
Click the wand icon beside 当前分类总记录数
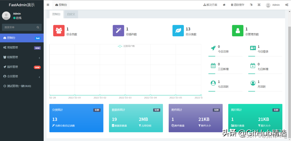pos(54,126)
